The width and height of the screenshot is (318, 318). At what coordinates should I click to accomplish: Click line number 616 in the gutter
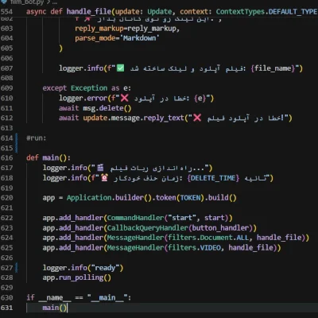tap(7, 158)
